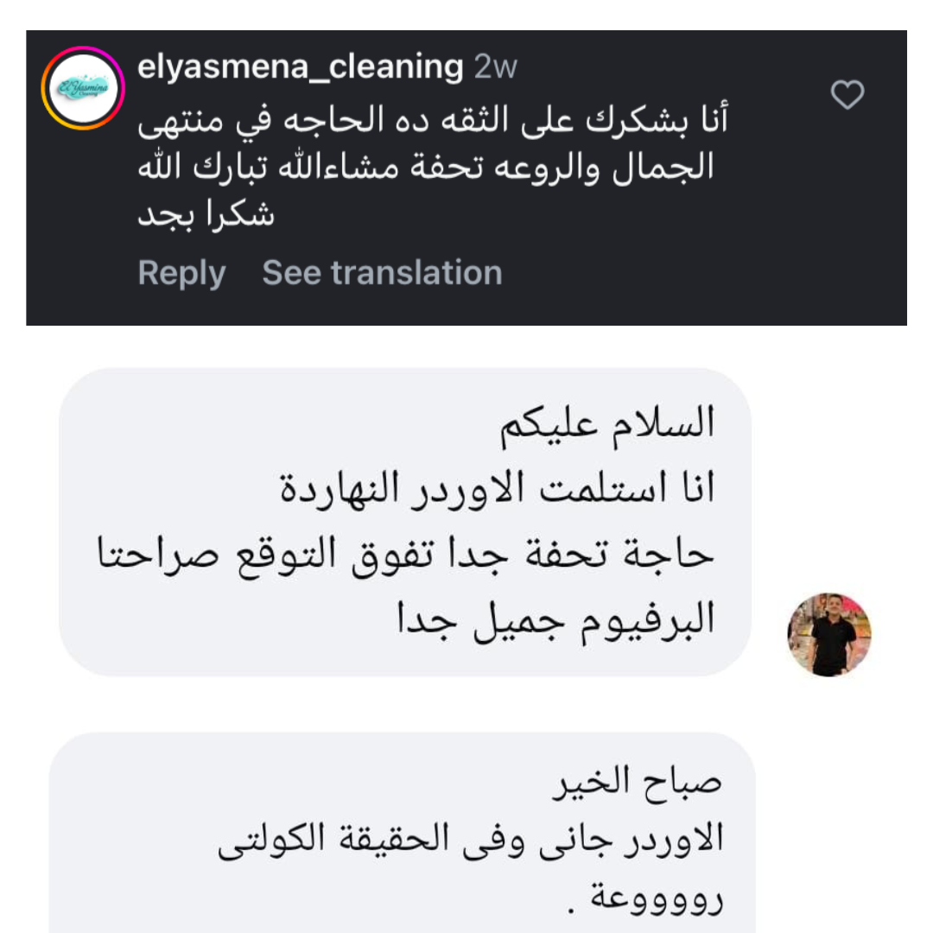Screen dimensions: 933x933
Task: Click the line حاجة تحفة جدا تفوق التوقع
Action: tap(404, 555)
